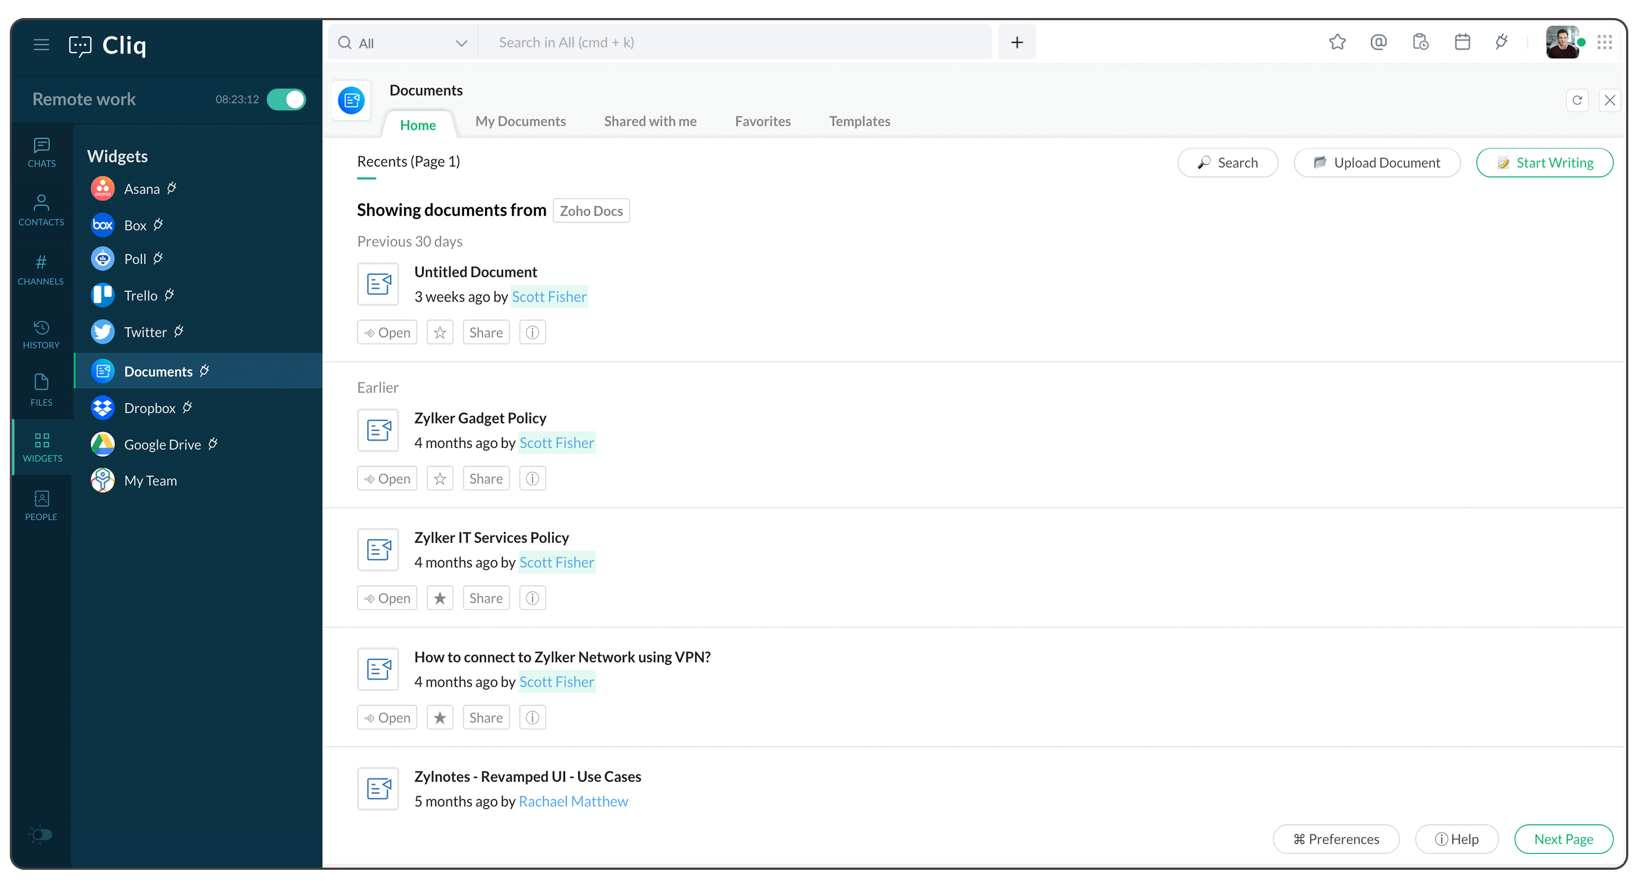Open the Chats sidebar section

[41, 152]
